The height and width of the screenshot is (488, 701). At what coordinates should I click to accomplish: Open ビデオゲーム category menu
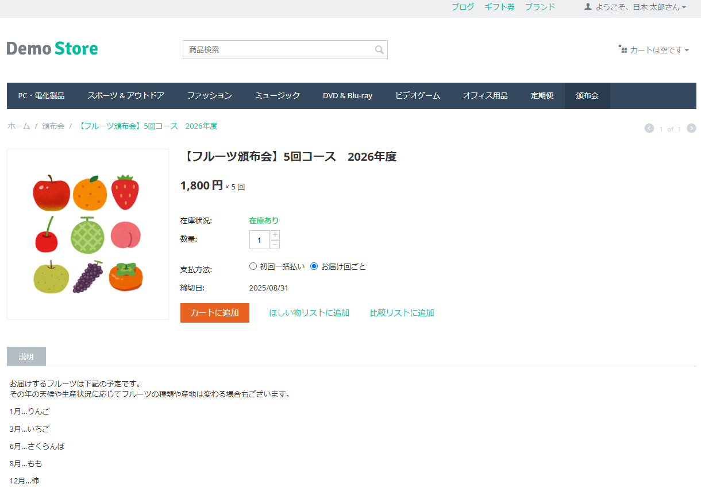418,96
